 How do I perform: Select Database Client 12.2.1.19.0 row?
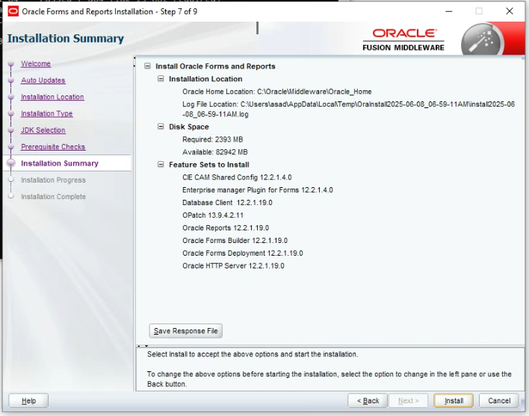(x=227, y=203)
